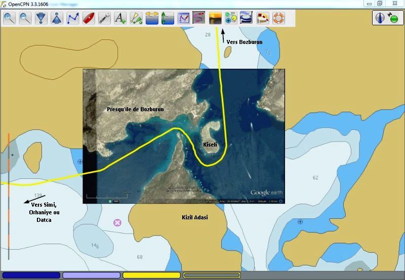This screenshot has width=405, height=280.
Task: Click the wreck symbol left of satellite image
Action: tap(80, 162)
